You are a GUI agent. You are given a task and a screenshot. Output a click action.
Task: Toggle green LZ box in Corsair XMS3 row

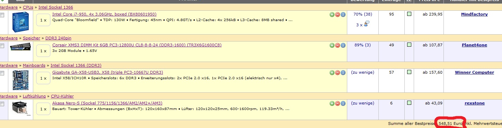click(x=409, y=45)
